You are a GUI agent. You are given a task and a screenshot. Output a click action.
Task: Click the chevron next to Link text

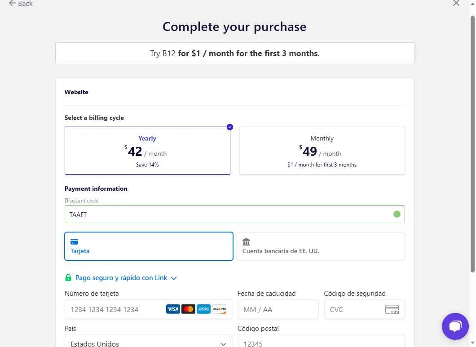[x=174, y=278]
